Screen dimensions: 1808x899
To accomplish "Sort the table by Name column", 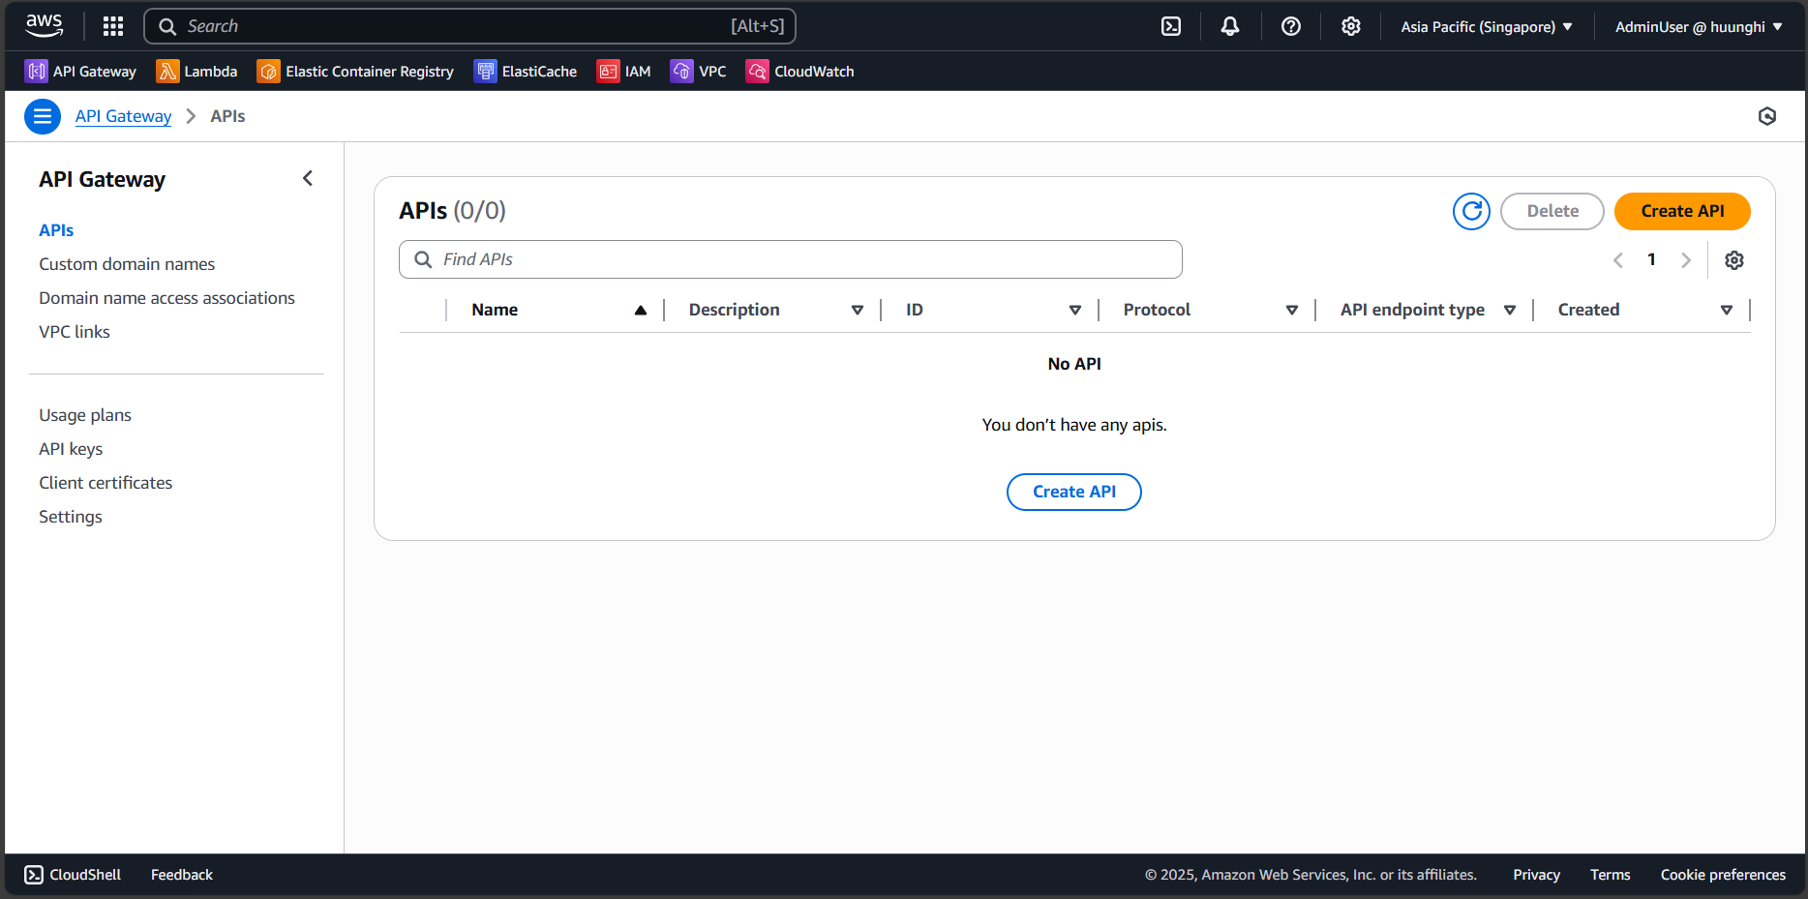I will 558,310.
